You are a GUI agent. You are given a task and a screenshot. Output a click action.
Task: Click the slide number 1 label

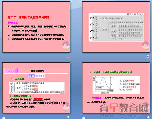point(68,56)
